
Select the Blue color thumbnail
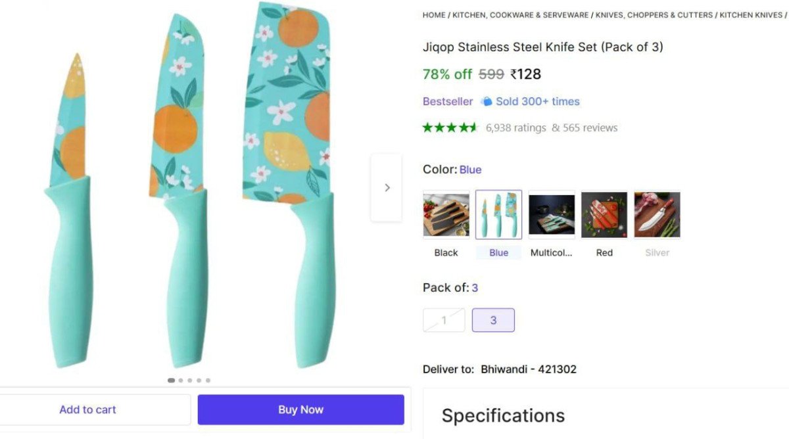click(x=498, y=215)
